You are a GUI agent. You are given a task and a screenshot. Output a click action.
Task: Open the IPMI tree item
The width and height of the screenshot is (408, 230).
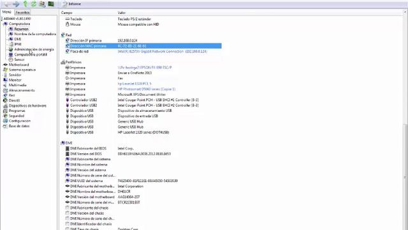[18, 44]
